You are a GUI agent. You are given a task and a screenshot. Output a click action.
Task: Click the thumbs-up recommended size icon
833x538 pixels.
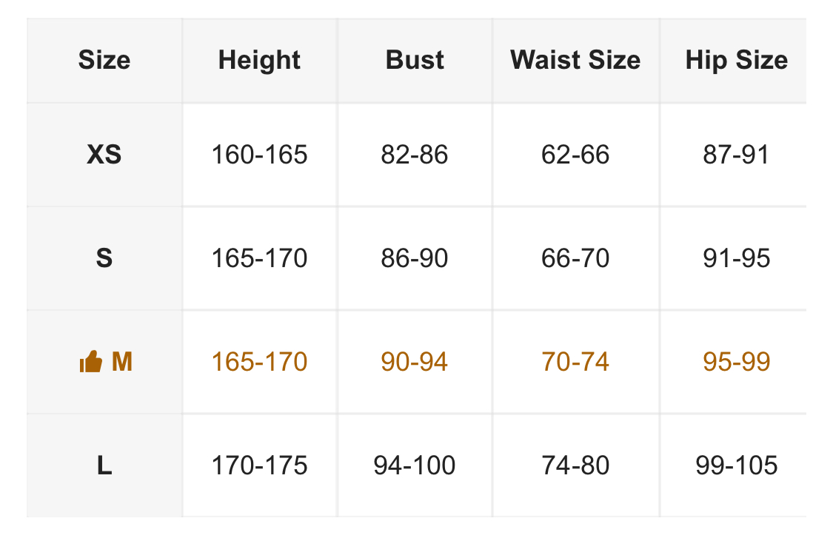[x=90, y=363]
